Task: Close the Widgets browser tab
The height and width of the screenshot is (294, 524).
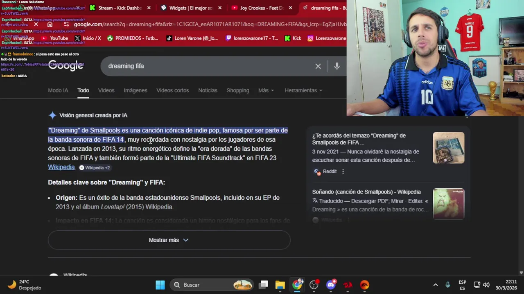Action: point(220,8)
